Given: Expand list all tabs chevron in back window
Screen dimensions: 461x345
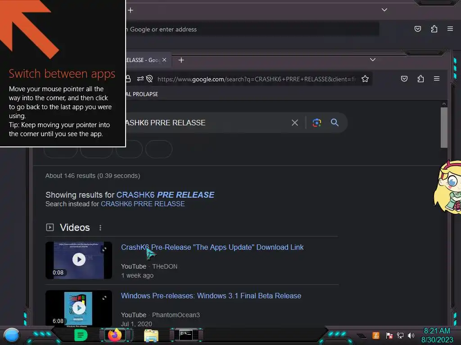Looking at the screenshot, I should click(384, 10).
